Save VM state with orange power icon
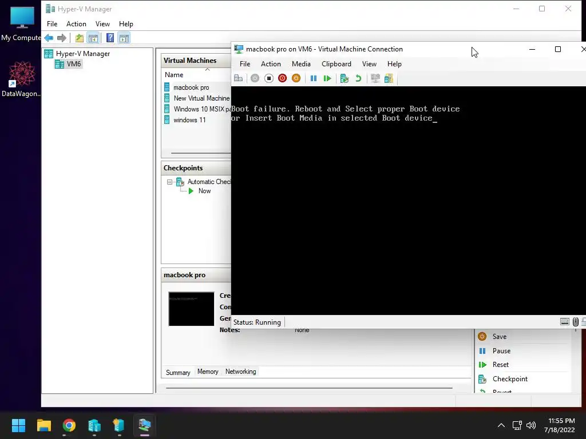This screenshot has width=586, height=439. pyautogui.click(x=296, y=78)
